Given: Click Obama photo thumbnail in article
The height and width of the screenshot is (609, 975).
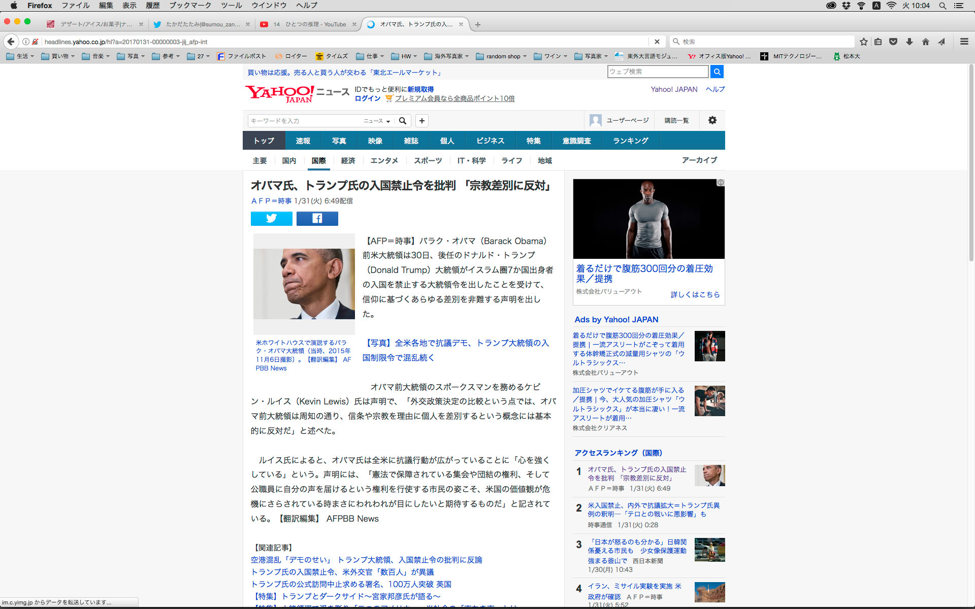Looking at the screenshot, I should coord(304,283).
